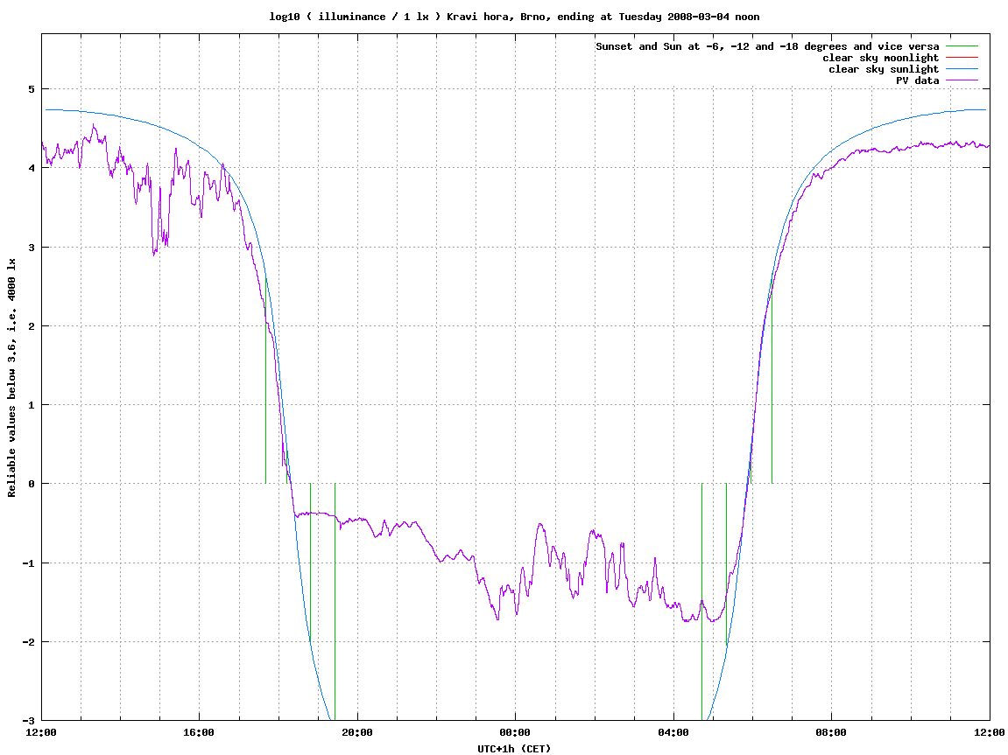The width and height of the screenshot is (1008, 755).
Task: Click the 'clear sky sunlight' legend label
Action: (x=884, y=69)
